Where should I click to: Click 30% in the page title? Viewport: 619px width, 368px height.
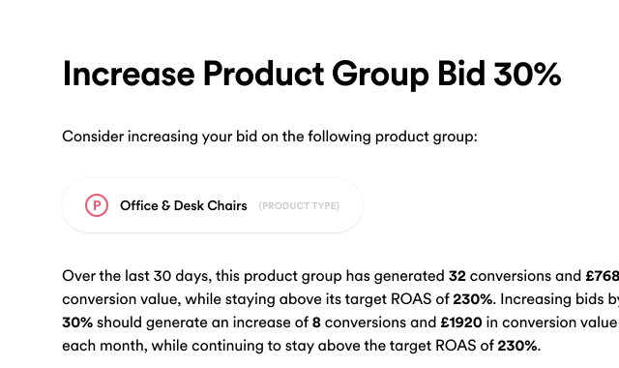click(527, 75)
